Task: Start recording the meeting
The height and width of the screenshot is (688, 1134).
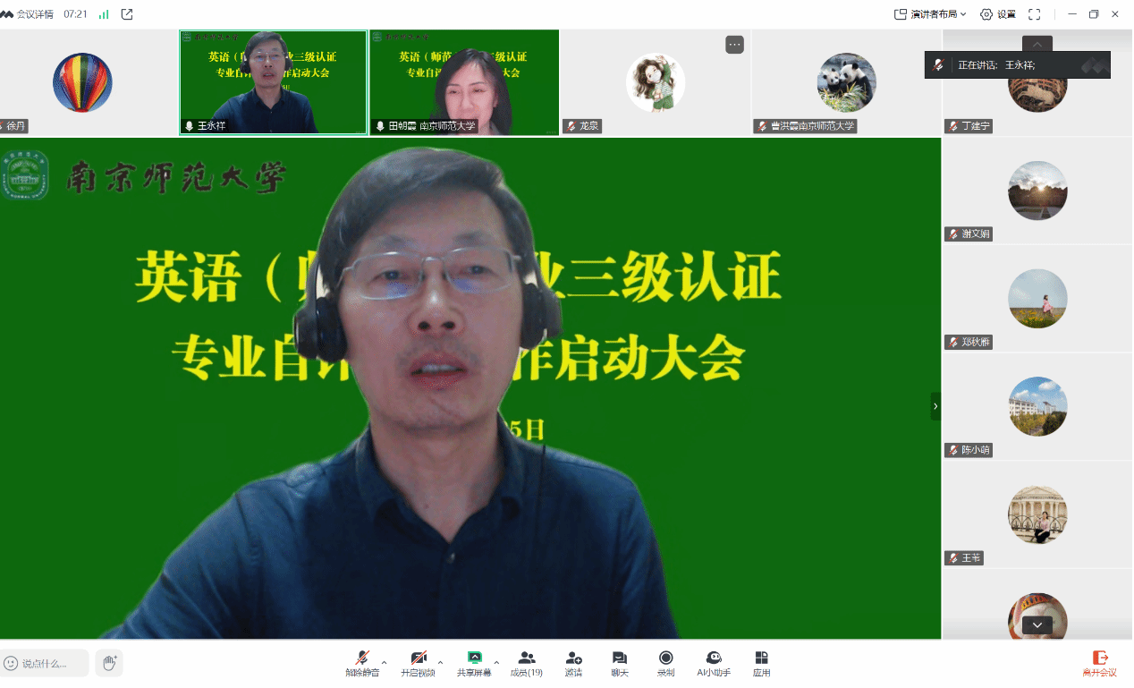Action: (x=665, y=663)
